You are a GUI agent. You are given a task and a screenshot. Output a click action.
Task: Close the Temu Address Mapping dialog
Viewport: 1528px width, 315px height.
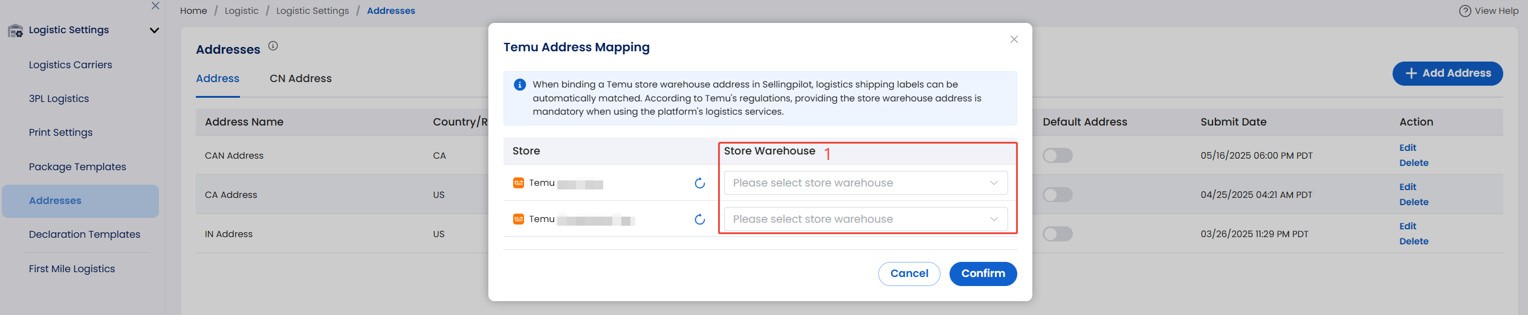coord(1014,39)
